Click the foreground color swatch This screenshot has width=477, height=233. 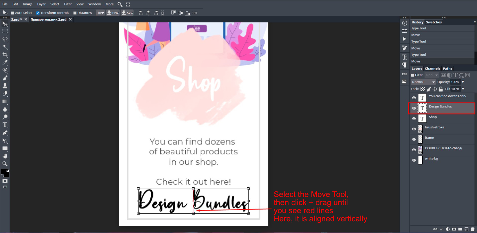tap(3, 171)
